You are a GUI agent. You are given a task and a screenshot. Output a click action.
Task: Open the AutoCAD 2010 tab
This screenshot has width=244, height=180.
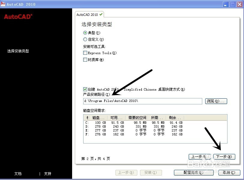pyautogui.click(x=89, y=15)
